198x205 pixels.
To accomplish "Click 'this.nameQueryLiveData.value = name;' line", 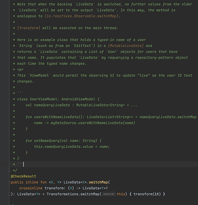I will (72, 147).
